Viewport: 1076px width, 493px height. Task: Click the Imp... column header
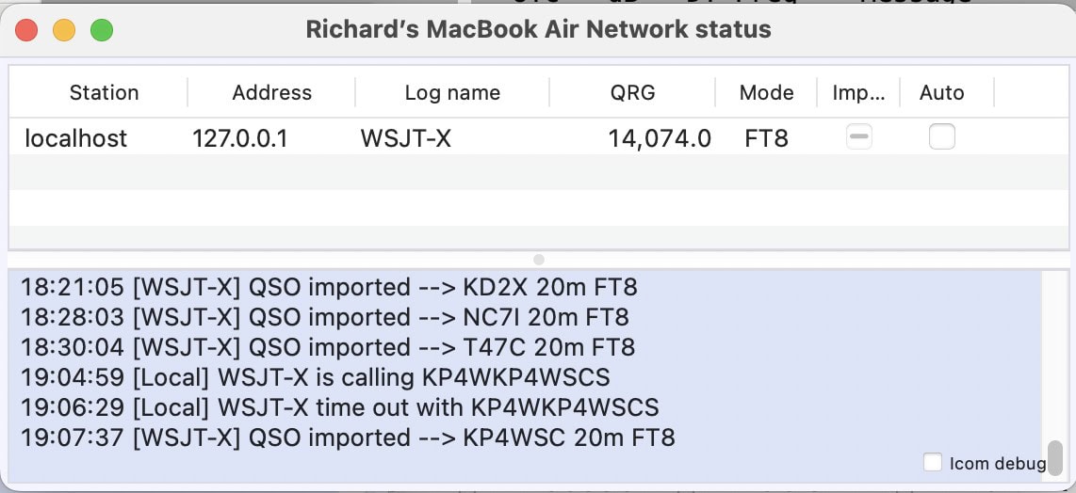[858, 92]
